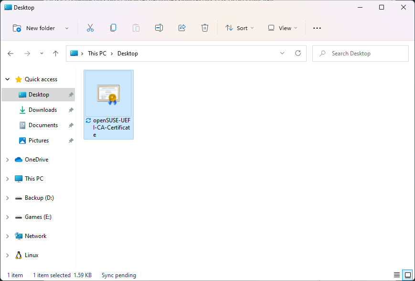
Task: Open the address bar history dropdown
Action: (x=282, y=54)
